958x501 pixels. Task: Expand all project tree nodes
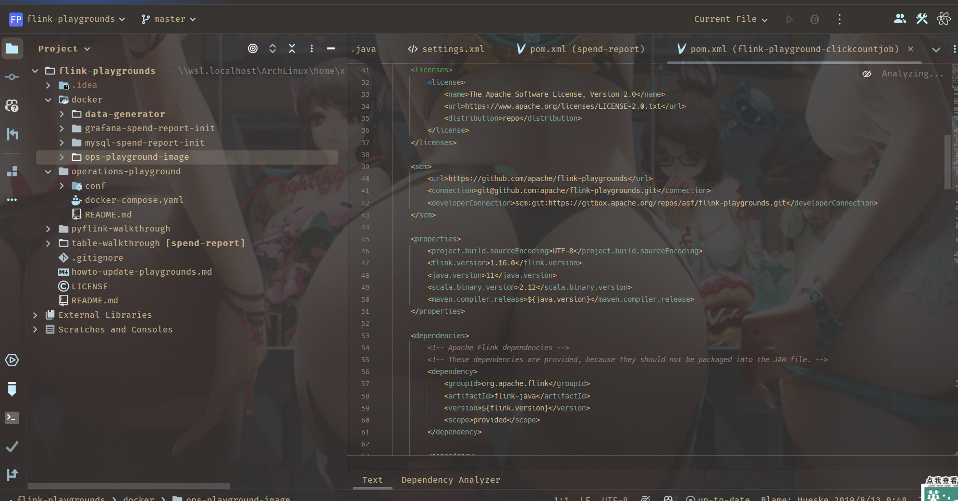point(273,48)
